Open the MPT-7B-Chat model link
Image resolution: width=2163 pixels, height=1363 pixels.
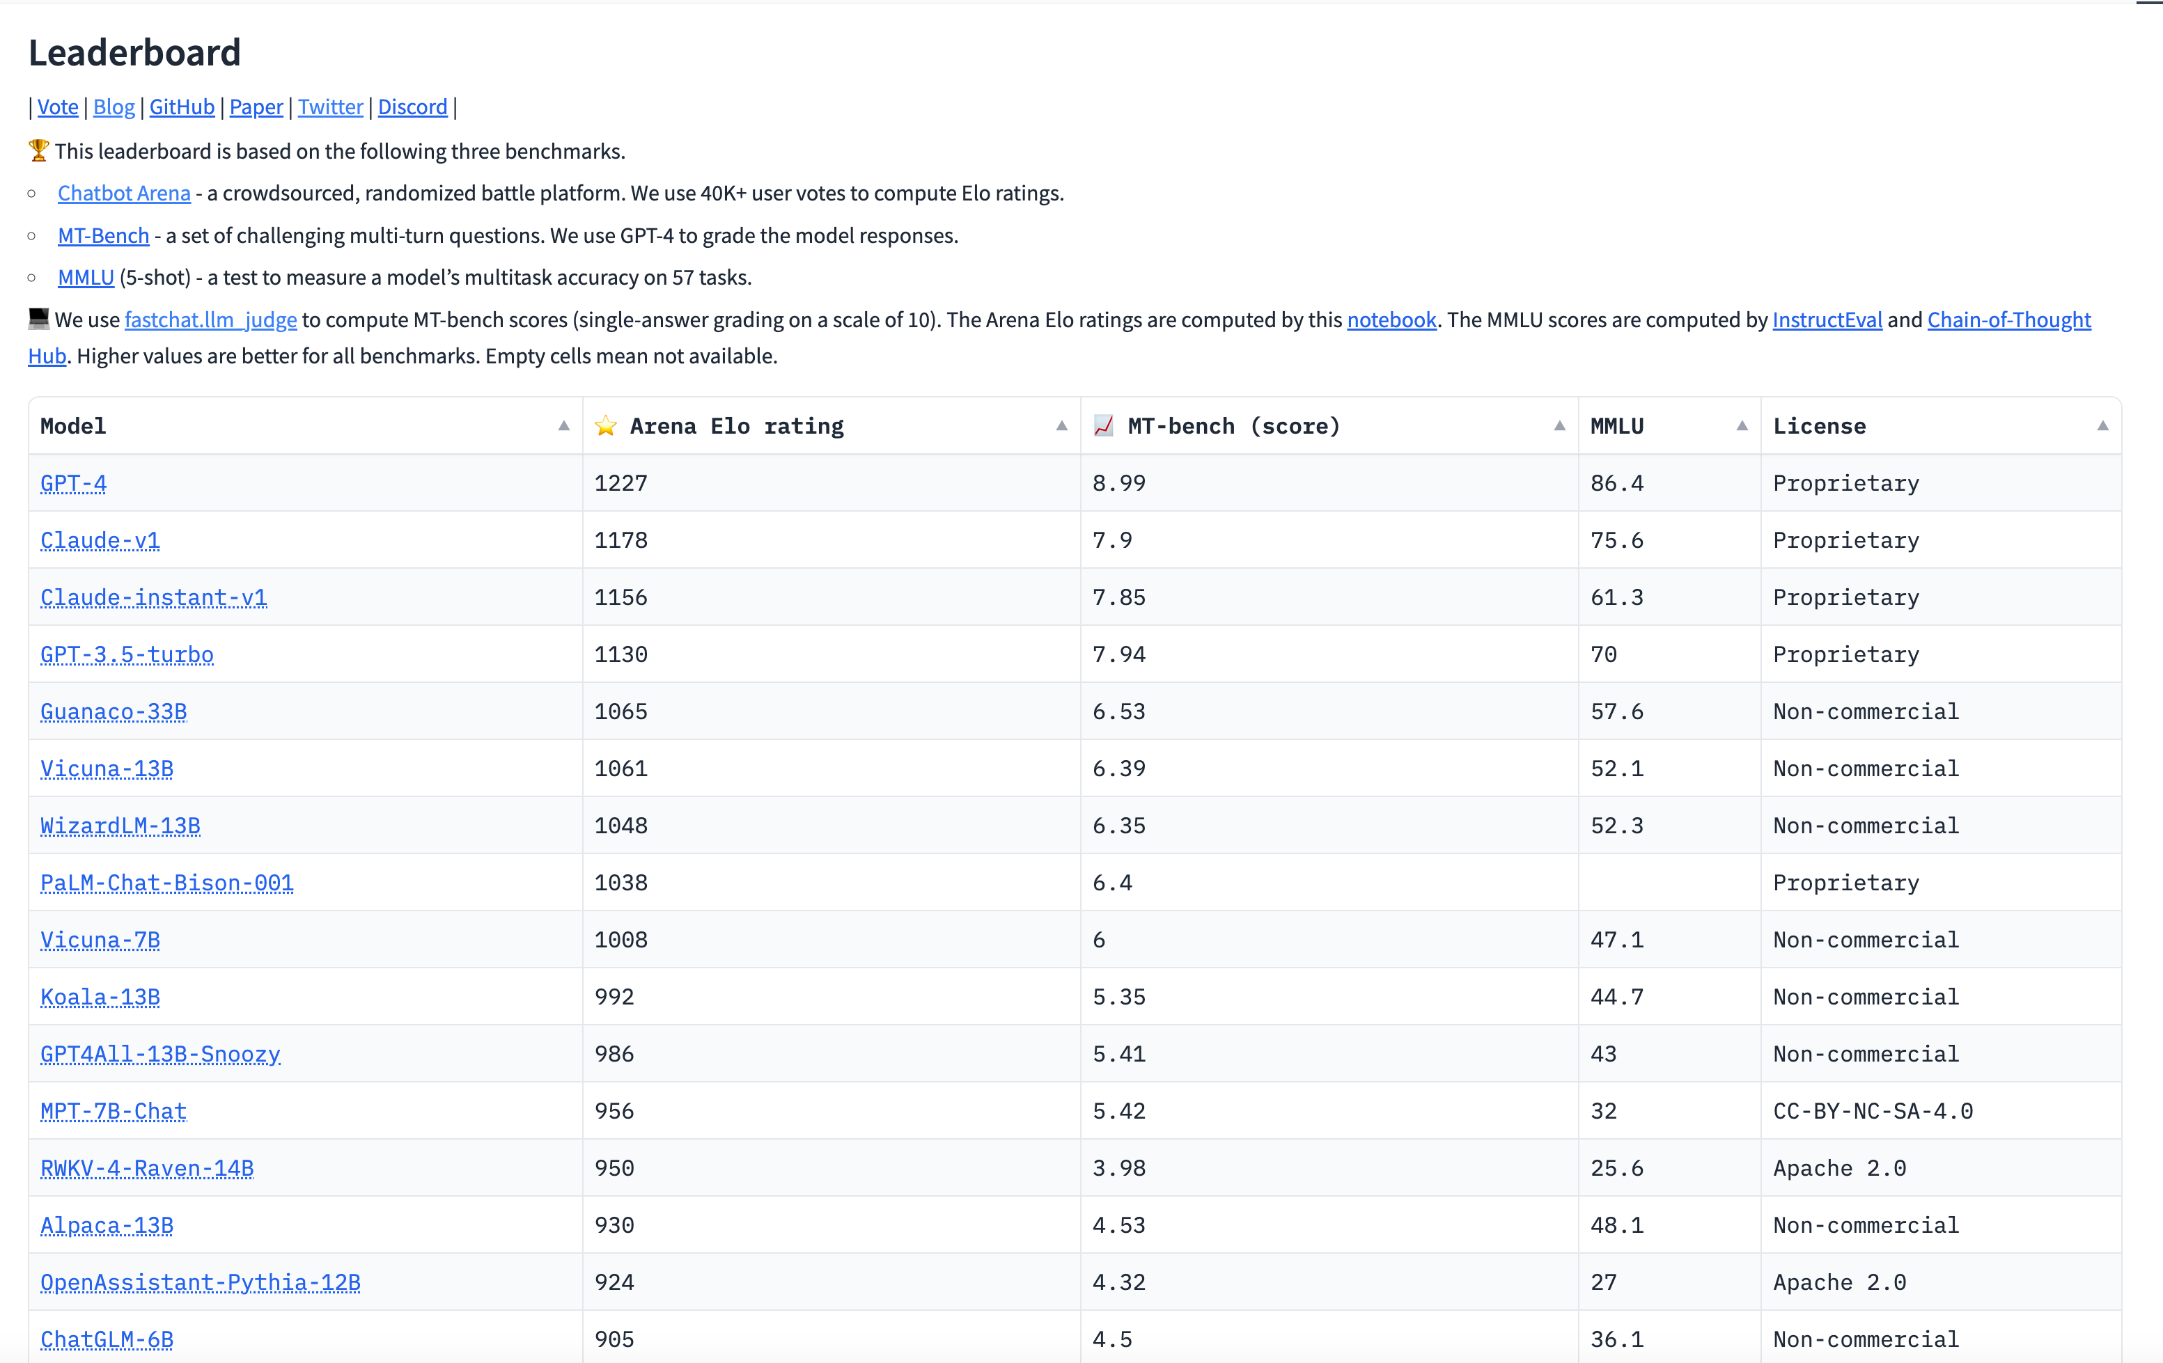tap(114, 1112)
